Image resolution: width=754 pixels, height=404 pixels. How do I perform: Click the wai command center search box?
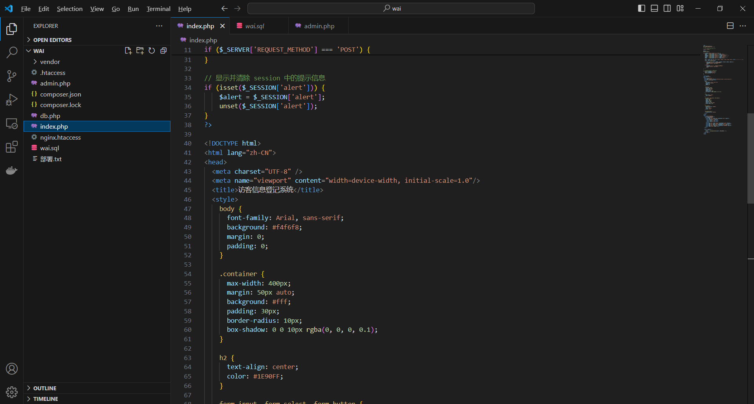[x=391, y=9]
